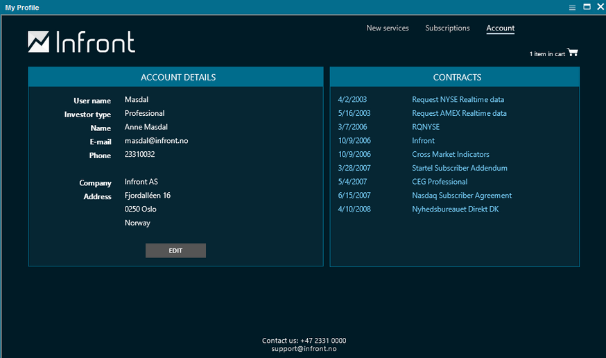Screen dimensions: 606x358
Task: Click the My Profile window title
Action: (22, 8)
